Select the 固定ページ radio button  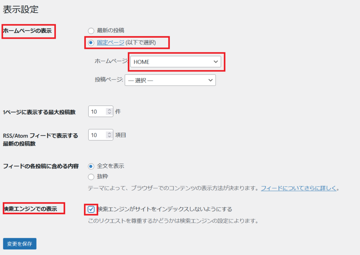(91, 43)
